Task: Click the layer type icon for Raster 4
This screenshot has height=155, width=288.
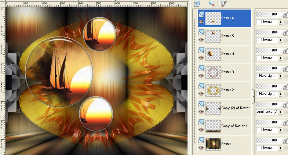Action: click(x=201, y=50)
